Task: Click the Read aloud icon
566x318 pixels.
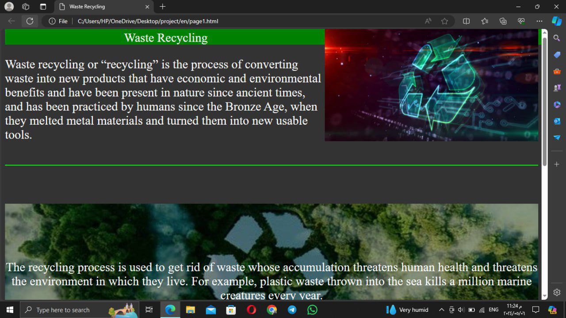Action: (428, 21)
